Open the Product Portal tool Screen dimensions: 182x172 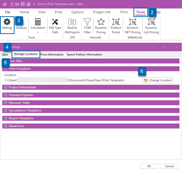[x=116, y=26]
